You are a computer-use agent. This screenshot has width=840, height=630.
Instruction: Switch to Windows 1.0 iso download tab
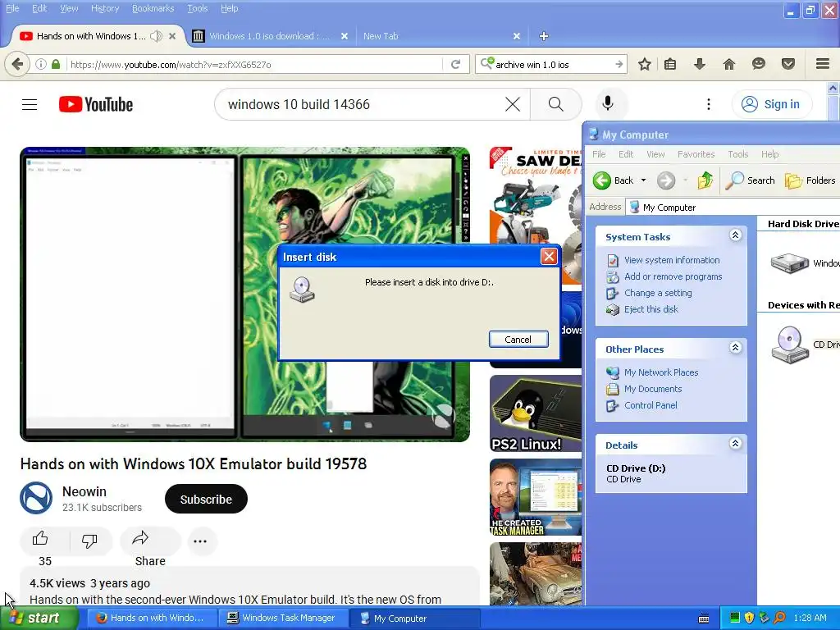coord(268,36)
